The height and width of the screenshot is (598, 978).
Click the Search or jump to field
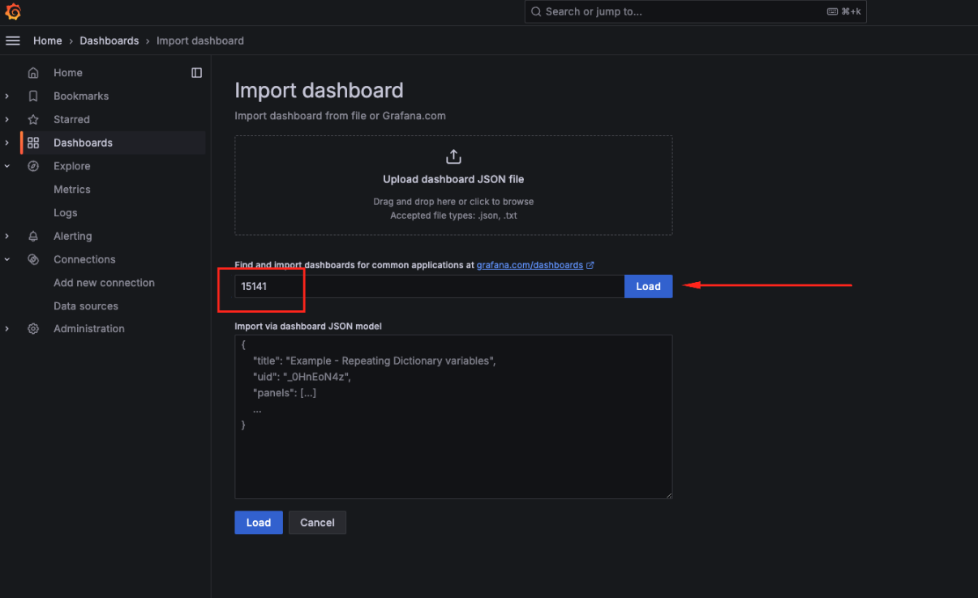tap(695, 11)
